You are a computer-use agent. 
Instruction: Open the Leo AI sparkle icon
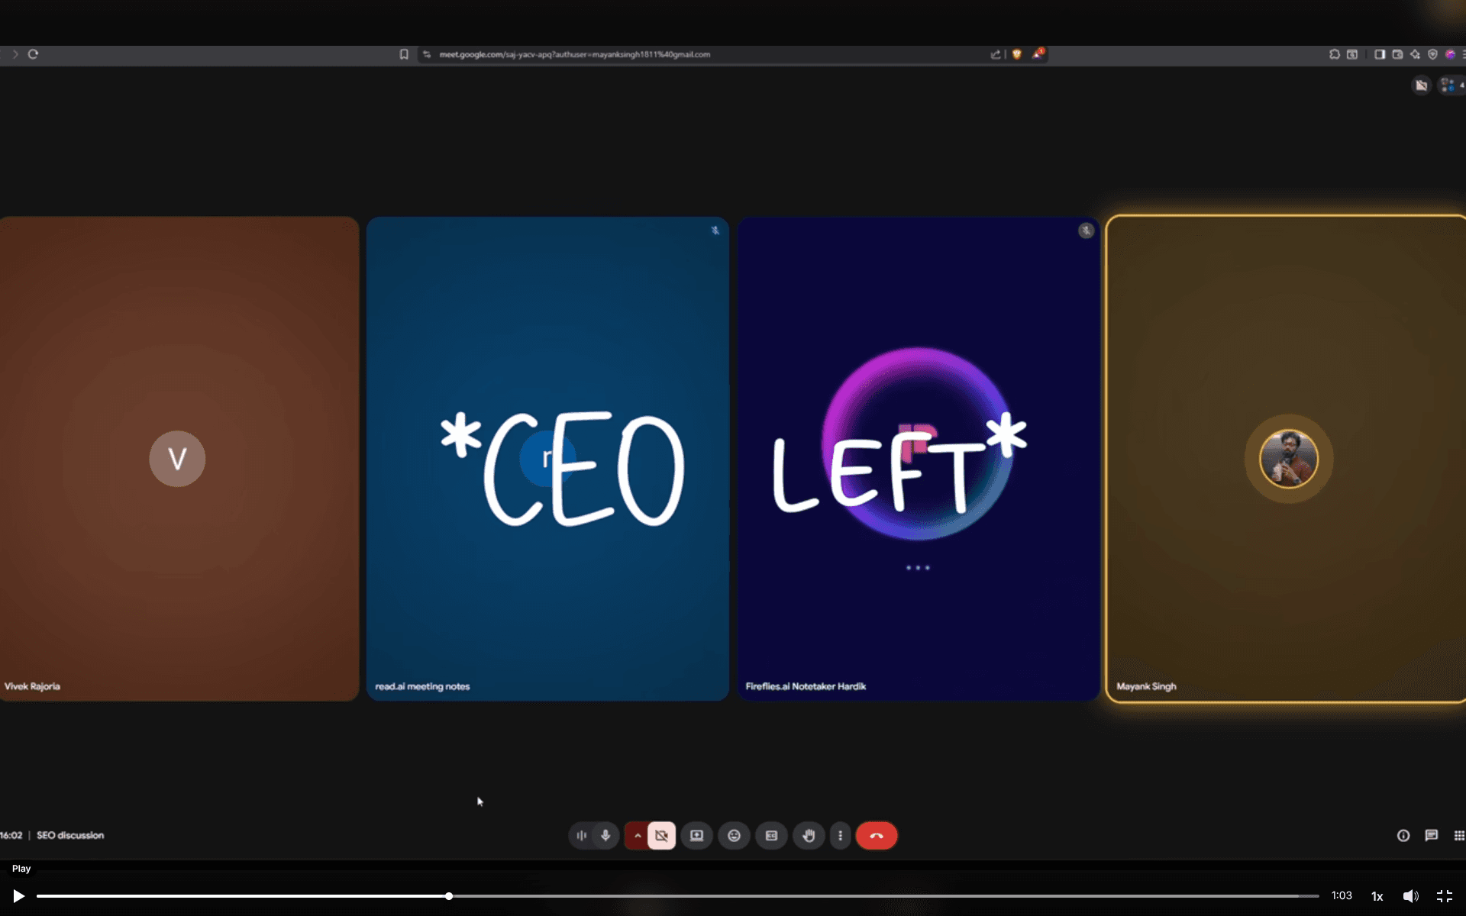(x=1415, y=54)
